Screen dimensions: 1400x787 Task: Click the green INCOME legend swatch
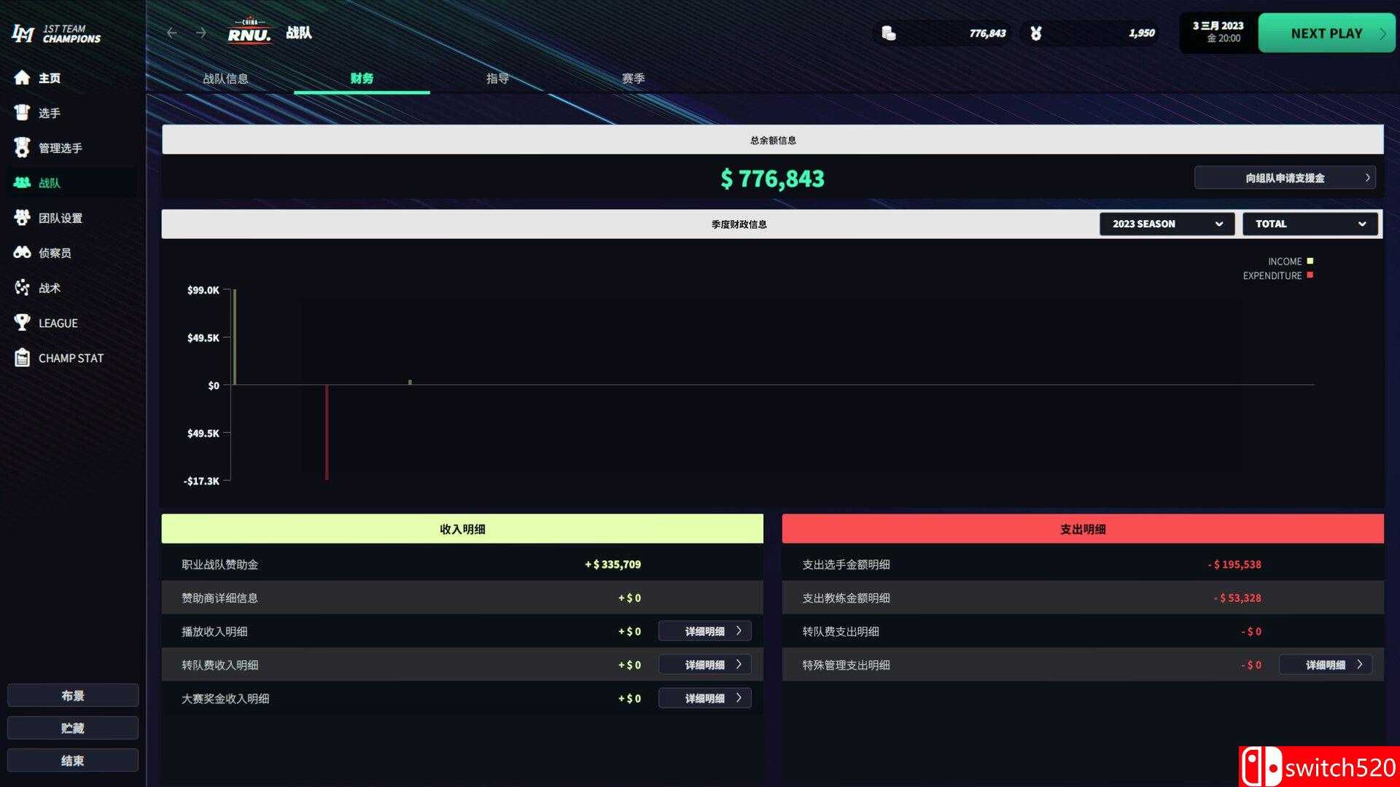[x=1310, y=261]
